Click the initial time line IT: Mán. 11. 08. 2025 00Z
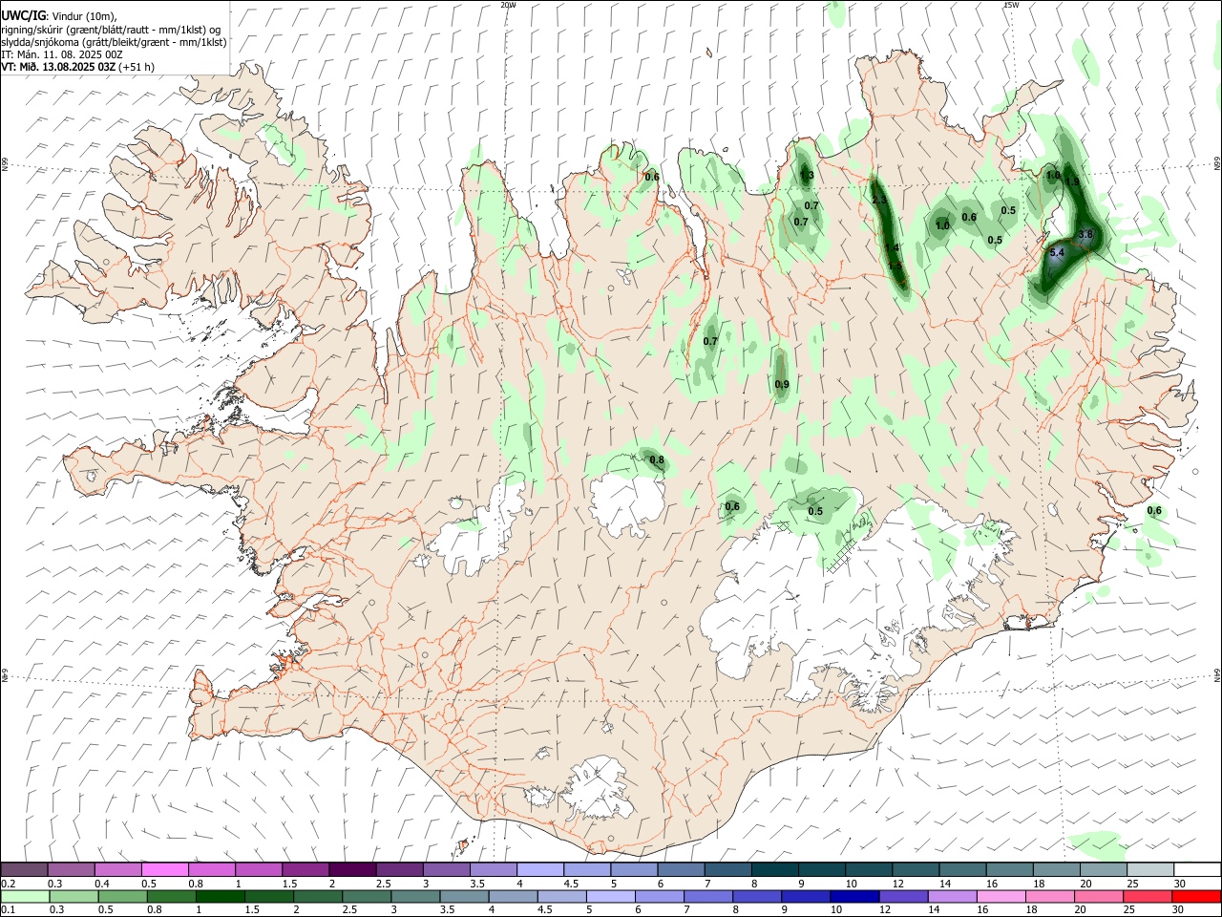 coord(62,54)
